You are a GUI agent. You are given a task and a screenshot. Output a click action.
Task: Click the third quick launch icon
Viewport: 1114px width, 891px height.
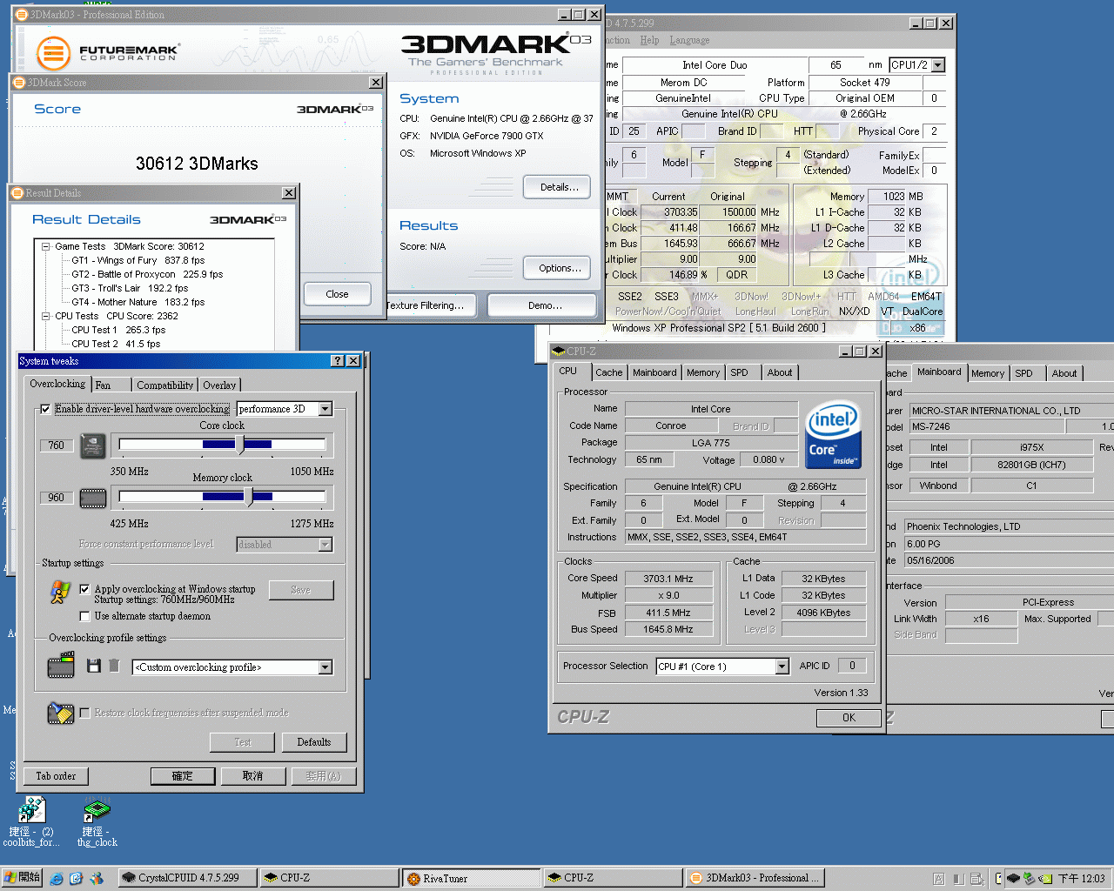coord(97,879)
